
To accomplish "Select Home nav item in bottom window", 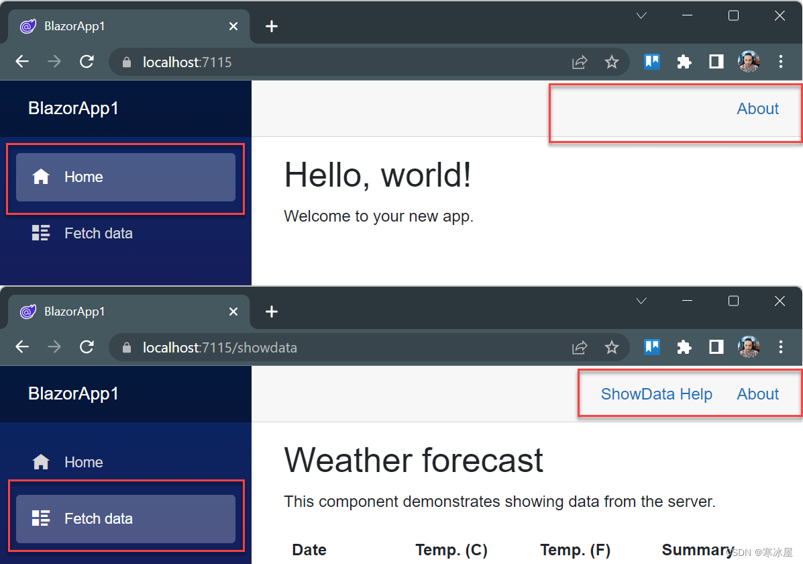I will click(x=125, y=462).
